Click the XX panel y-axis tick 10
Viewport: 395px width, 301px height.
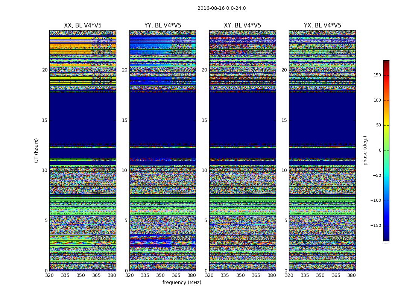pyautogui.click(x=45, y=170)
